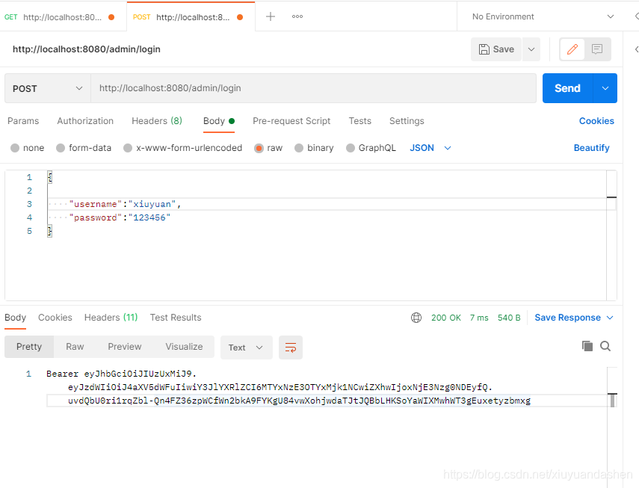This screenshot has height=488, width=639.
Task: Switch response view to Visualize
Action: click(x=184, y=347)
